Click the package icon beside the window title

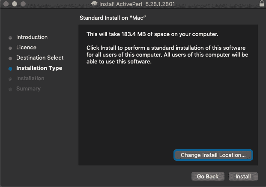point(95,4)
